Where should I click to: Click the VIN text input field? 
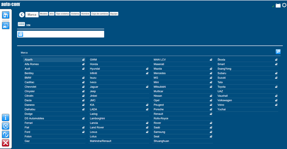61,34
